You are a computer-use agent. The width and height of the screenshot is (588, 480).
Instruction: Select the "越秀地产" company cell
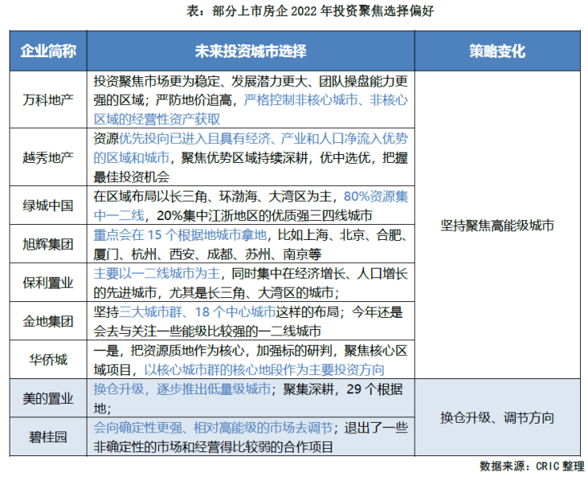[48, 157]
